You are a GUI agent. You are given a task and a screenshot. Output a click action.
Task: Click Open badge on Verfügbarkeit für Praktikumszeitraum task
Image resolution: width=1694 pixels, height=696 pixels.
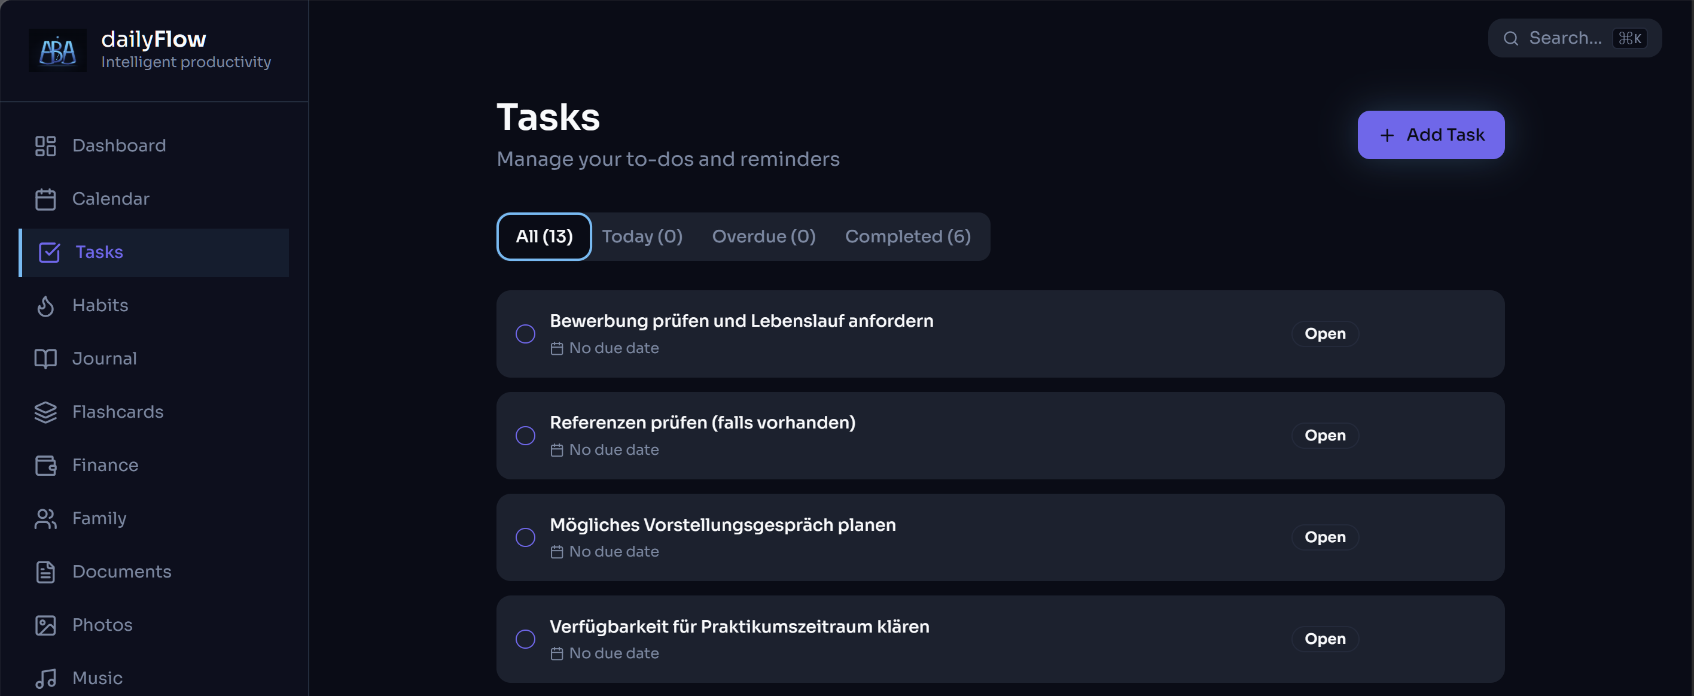1325,639
